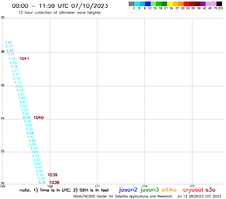The image size is (226, 199).
Task: Click the dark red time label 1039
Action: (52, 175)
